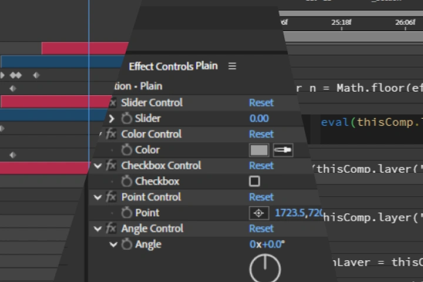Screen dimensions: 423x282
Task: Collapse the Angle property
Action: [113, 244]
